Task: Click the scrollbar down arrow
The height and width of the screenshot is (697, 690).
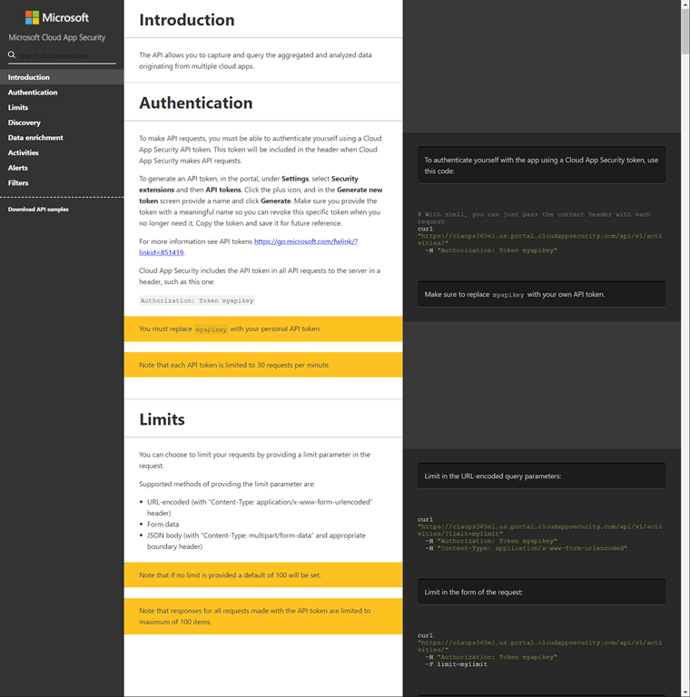Action: pyautogui.click(x=685, y=692)
